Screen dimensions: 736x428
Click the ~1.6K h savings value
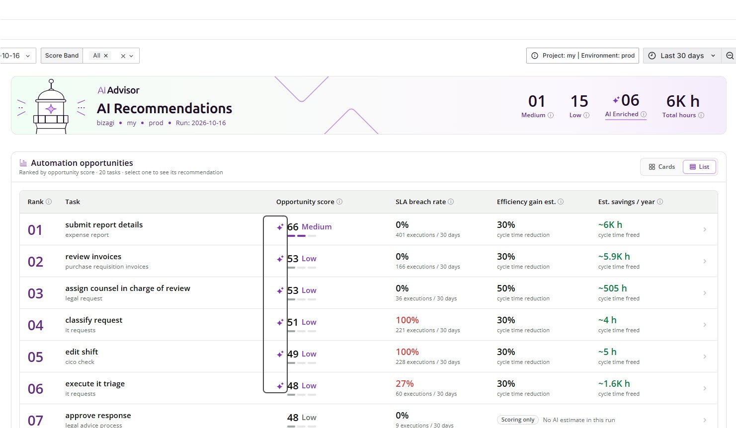[614, 384]
